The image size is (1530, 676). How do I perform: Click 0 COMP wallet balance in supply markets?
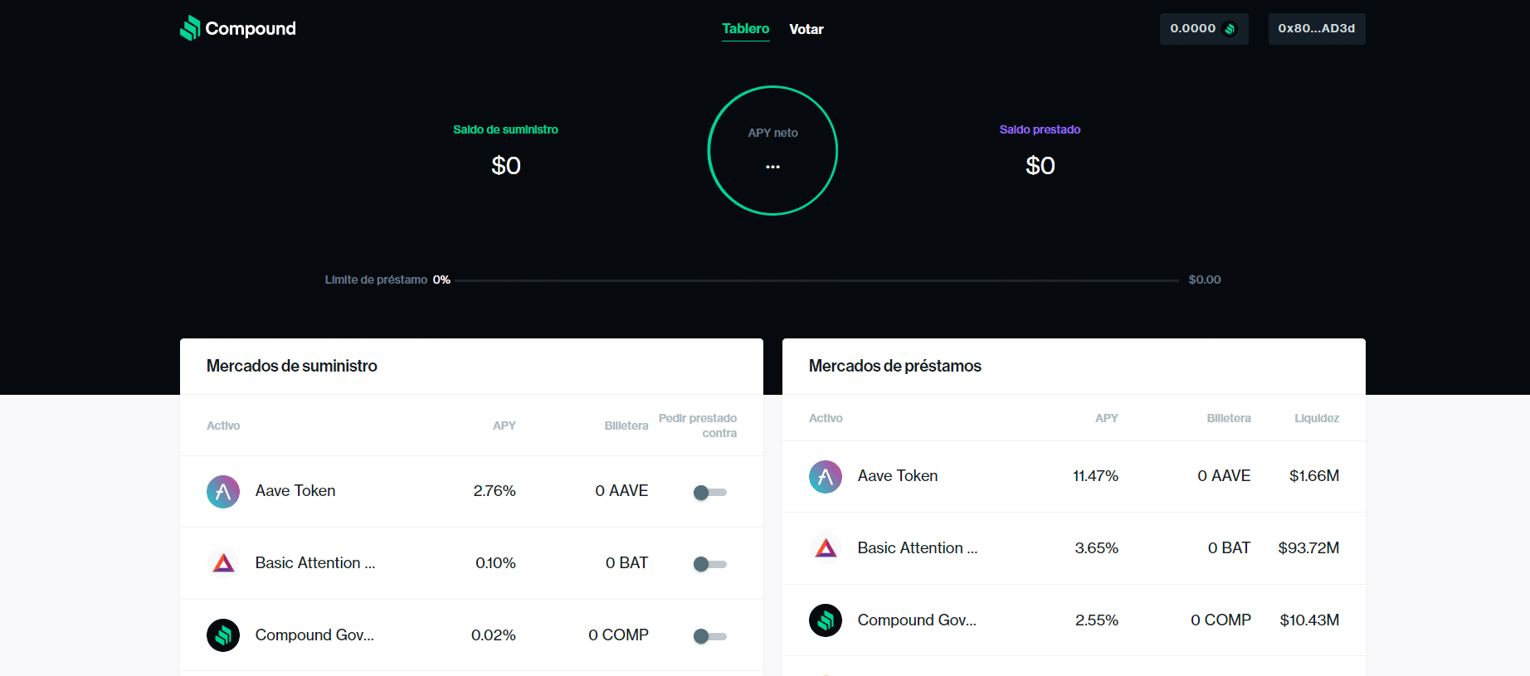point(618,635)
